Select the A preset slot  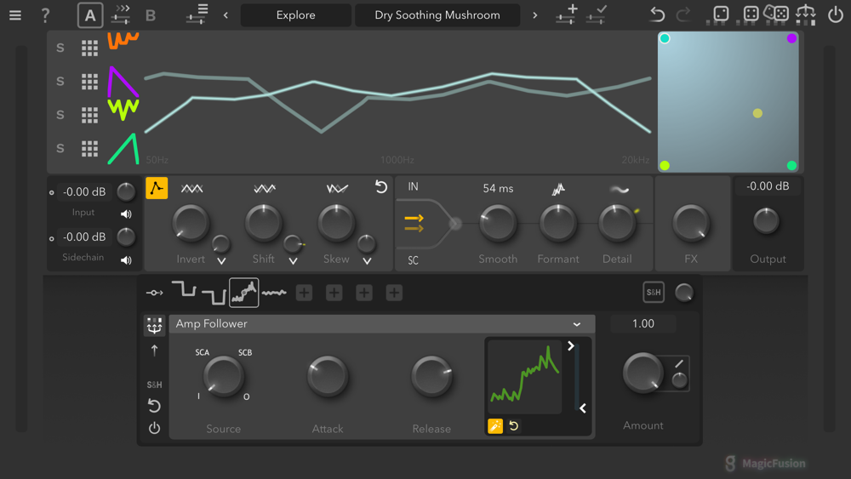point(90,15)
